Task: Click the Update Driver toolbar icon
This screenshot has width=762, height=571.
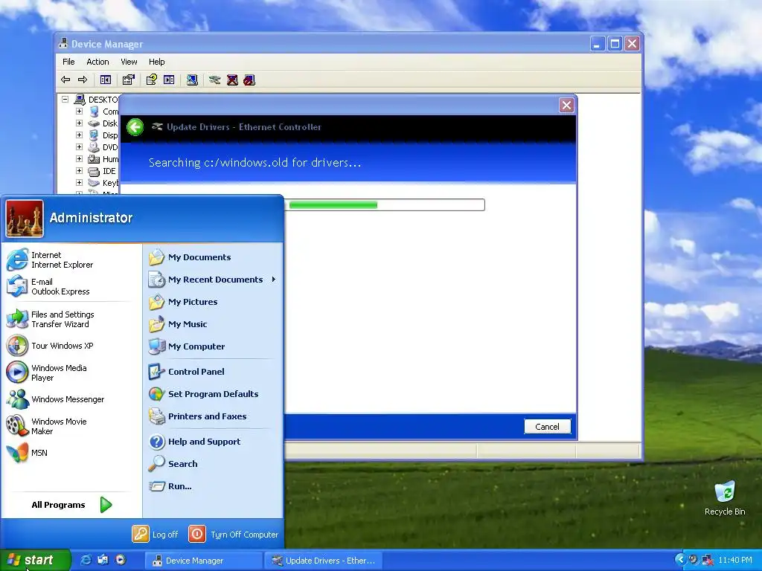Action: [215, 80]
